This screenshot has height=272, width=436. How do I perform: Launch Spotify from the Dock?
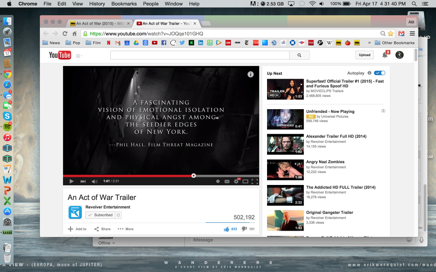coord(7,127)
